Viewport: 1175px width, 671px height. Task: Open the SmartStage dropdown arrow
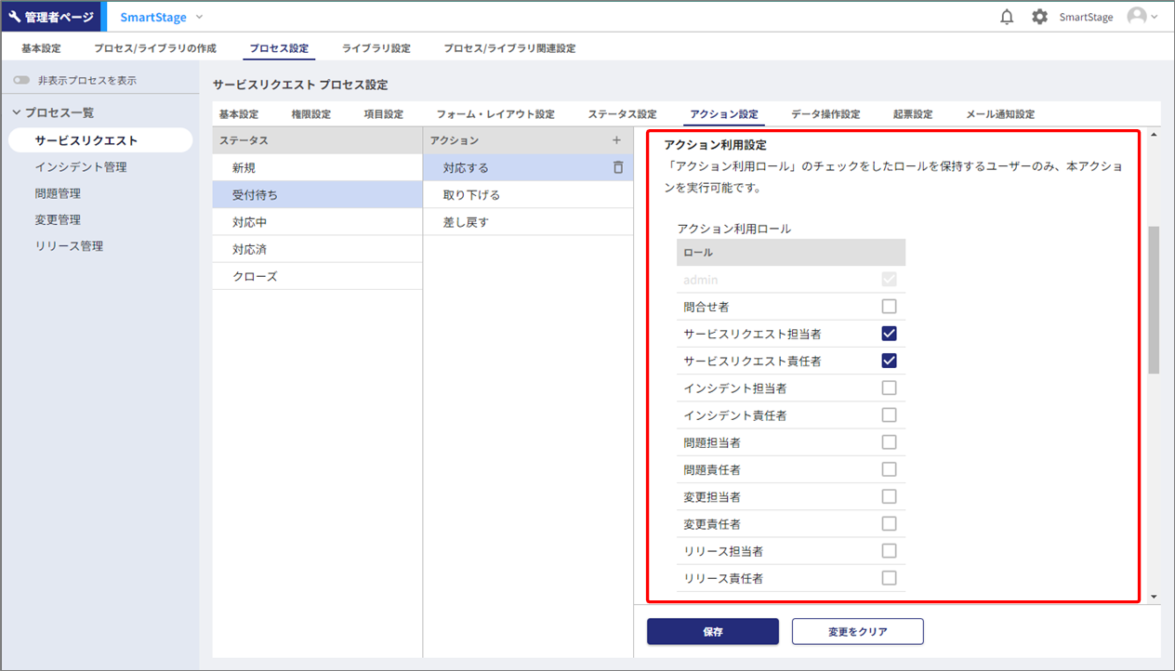pos(200,17)
